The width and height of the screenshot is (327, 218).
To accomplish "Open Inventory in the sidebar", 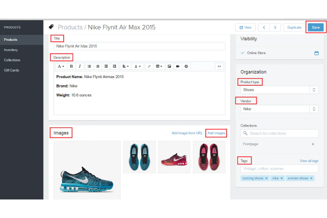I will pos(11,50).
